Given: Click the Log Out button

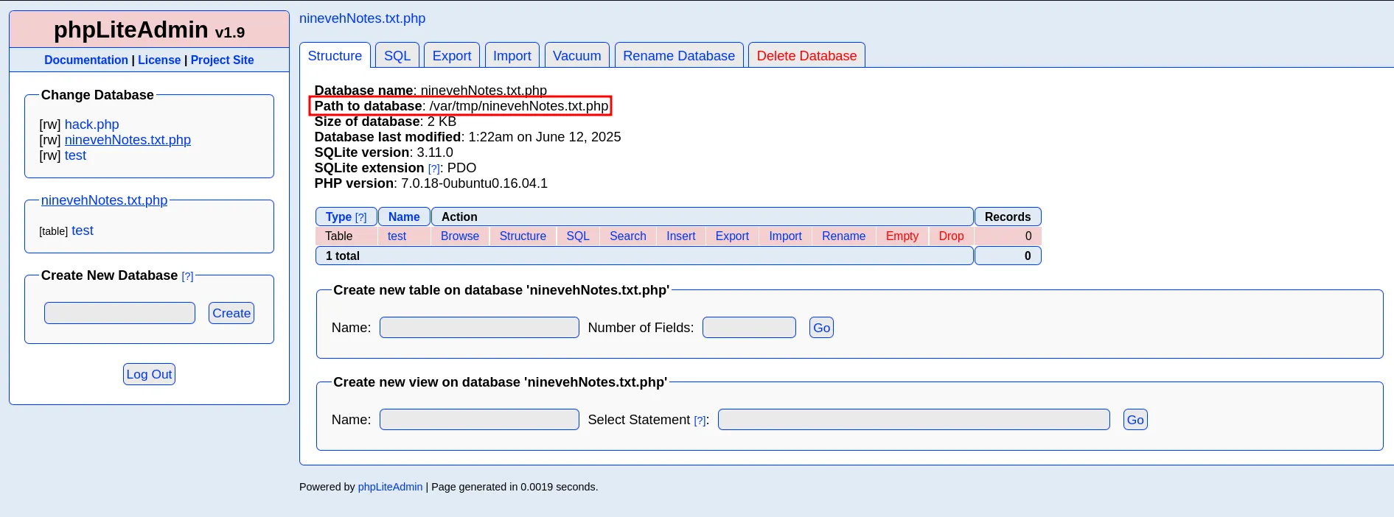Looking at the screenshot, I should [x=149, y=374].
